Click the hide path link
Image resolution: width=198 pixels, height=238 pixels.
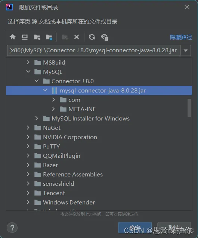pos(181,37)
